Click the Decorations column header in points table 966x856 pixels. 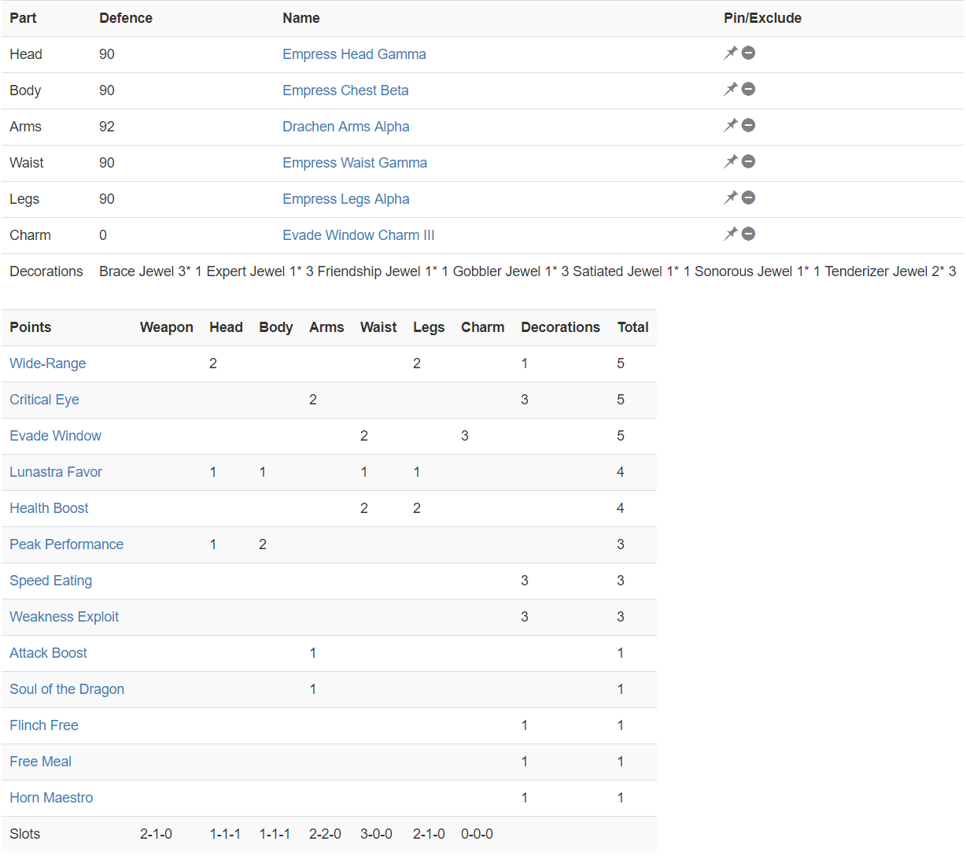[560, 327]
